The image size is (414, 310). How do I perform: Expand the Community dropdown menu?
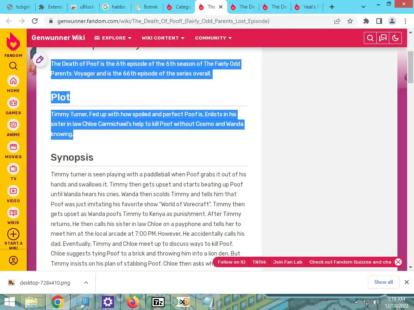click(213, 38)
